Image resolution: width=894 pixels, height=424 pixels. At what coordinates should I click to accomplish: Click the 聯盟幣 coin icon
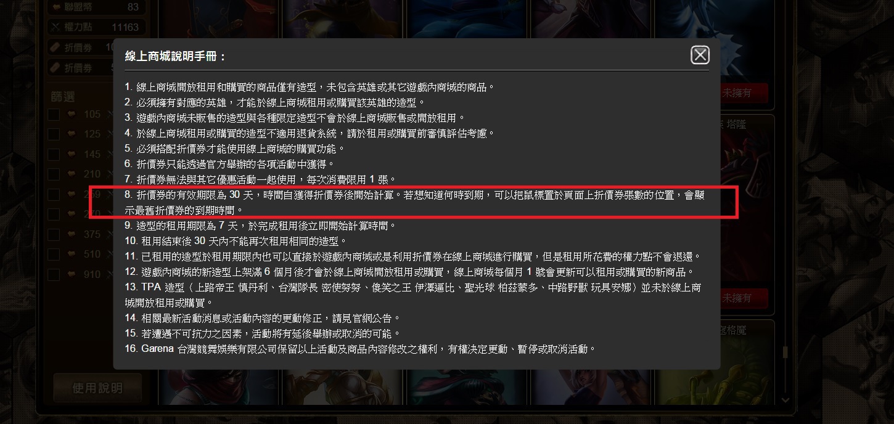click(x=55, y=7)
